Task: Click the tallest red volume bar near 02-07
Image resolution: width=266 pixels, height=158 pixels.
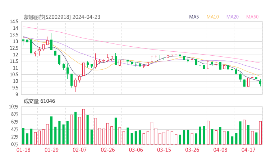Action: click(83, 127)
